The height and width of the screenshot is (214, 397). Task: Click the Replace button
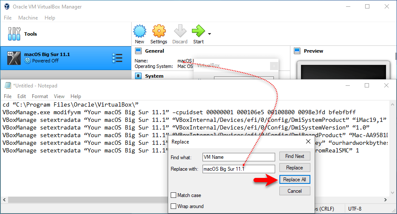tap(295, 168)
